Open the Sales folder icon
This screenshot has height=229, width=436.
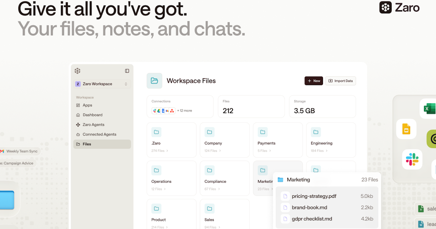coord(209,208)
